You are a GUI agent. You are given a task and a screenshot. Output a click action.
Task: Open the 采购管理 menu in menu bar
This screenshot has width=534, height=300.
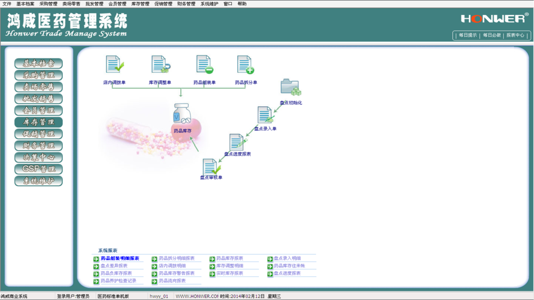tap(49, 4)
